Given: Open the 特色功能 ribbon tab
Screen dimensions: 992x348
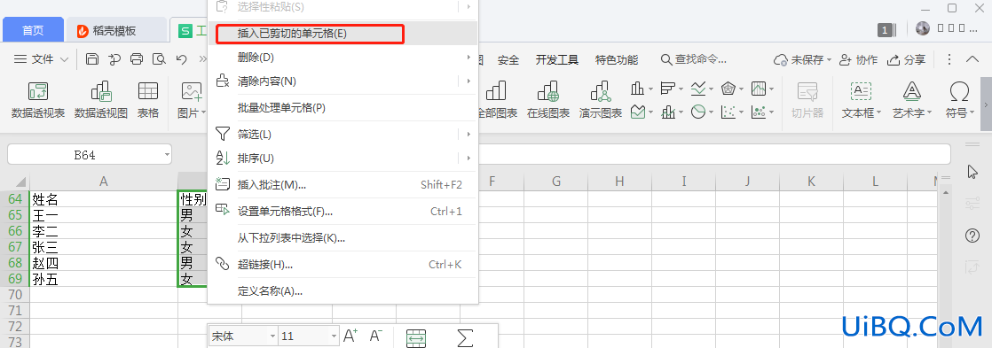Looking at the screenshot, I should (616, 60).
